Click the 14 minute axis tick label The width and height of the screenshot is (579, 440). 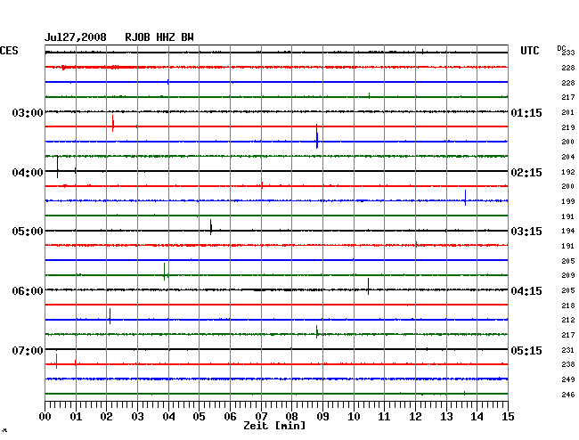[x=477, y=417]
